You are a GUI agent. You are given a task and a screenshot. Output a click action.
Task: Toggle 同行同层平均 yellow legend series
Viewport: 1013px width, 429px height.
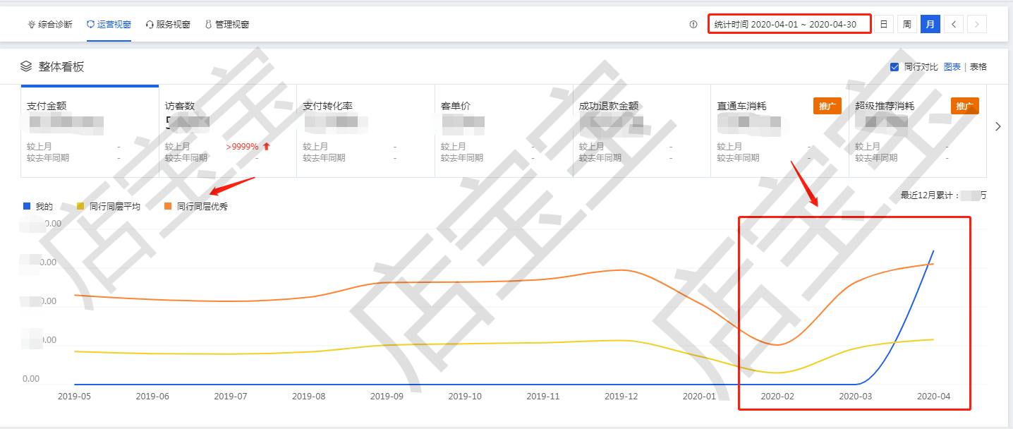109,207
